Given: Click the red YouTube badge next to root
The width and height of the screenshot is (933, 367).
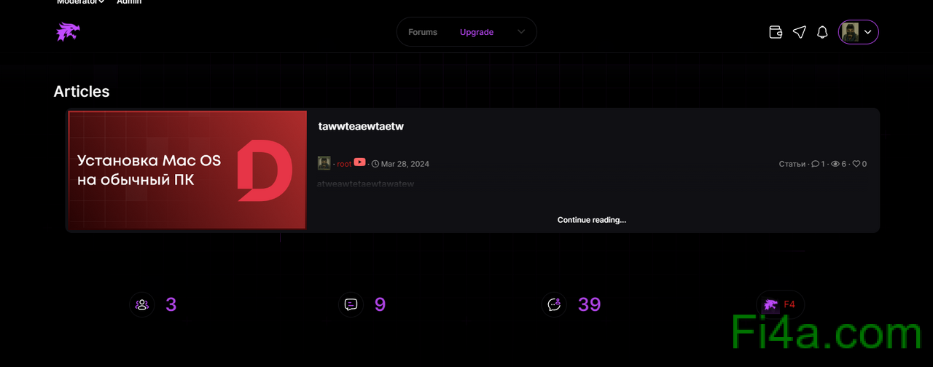Looking at the screenshot, I should (x=359, y=162).
